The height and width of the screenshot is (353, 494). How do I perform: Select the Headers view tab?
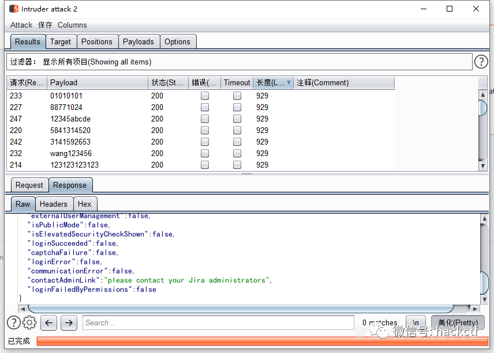tap(54, 204)
